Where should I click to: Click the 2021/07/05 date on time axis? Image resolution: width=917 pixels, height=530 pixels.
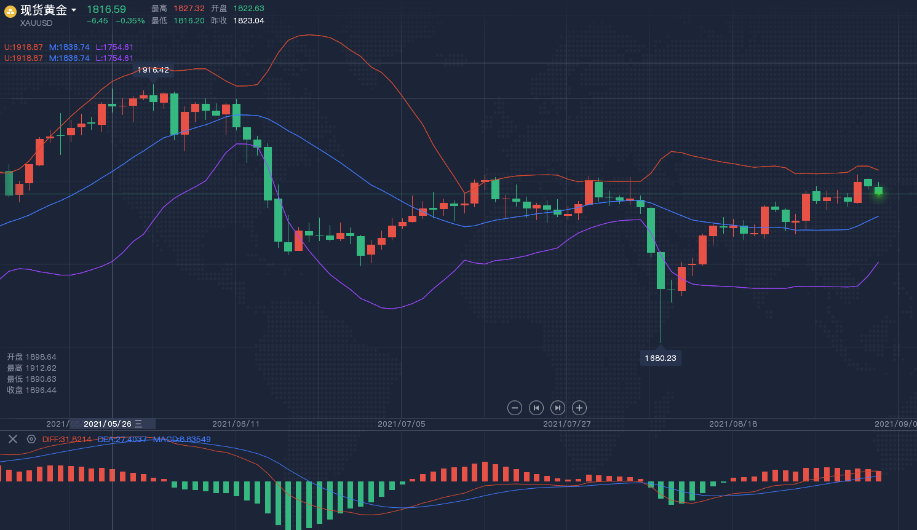tap(401, 424)
